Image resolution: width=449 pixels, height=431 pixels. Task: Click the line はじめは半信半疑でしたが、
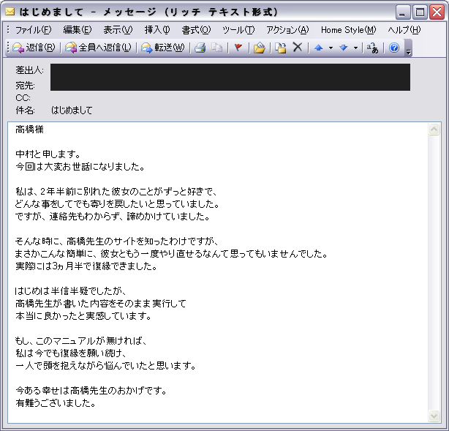coord(70,291)
